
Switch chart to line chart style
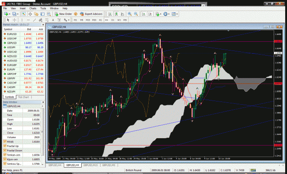tap(122, 14)
